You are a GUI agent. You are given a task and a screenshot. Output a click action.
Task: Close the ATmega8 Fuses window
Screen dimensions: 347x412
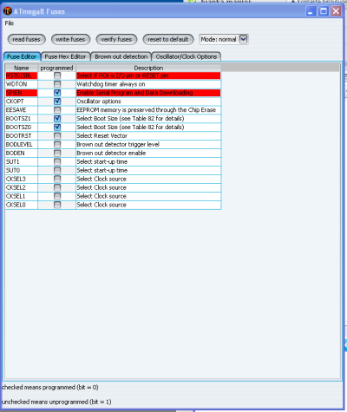pyautogui.click(x=336, y=11)
